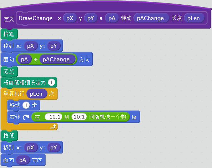Select pLen parameter in the definition header
This screenshot has height=168, width=212.
(x=194, y=18)
